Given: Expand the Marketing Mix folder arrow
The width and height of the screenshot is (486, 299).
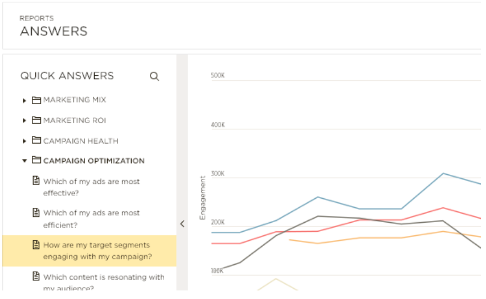Looking at the screenshot, I should [x=24, y=101].
